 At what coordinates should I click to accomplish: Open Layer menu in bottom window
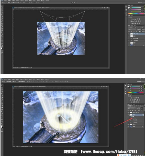(x=18, y=79)
